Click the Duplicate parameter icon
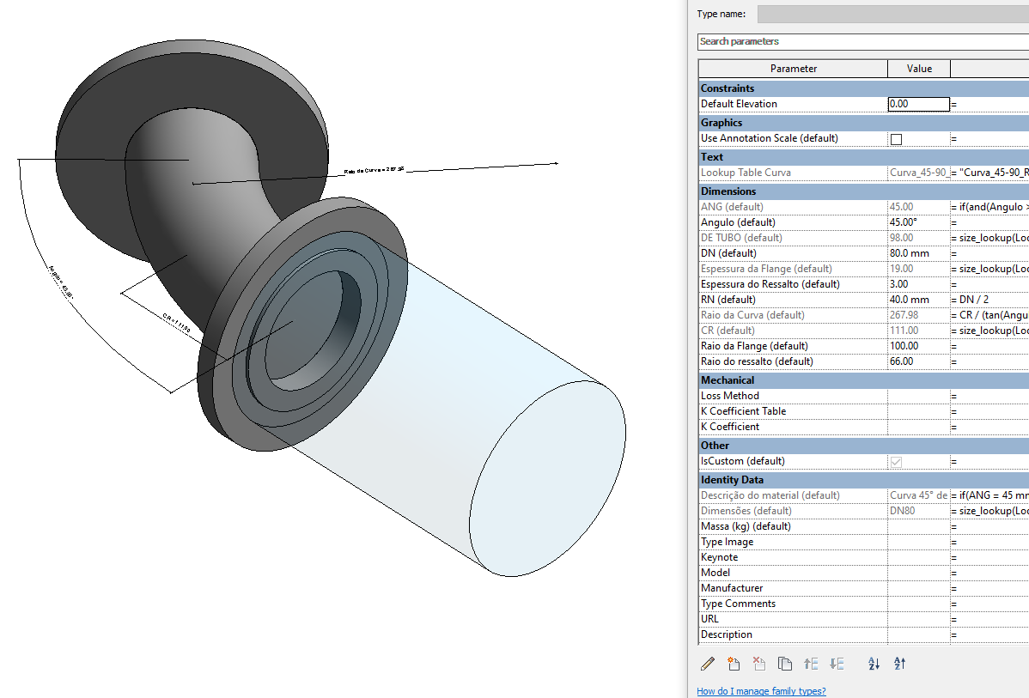 [x=784, y=664]
